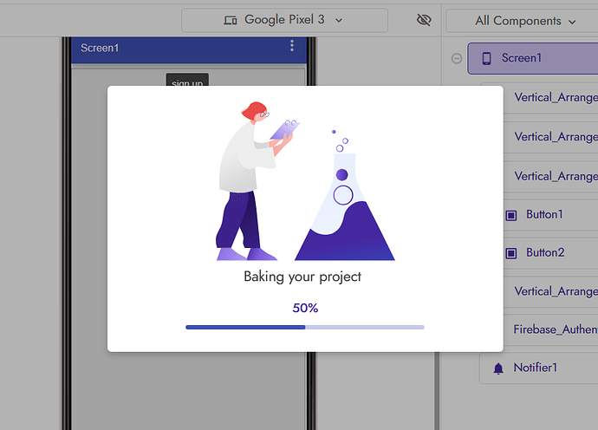Click the Button2 component icon
This screenshot has height=430, width=598.
pos(510,253)
